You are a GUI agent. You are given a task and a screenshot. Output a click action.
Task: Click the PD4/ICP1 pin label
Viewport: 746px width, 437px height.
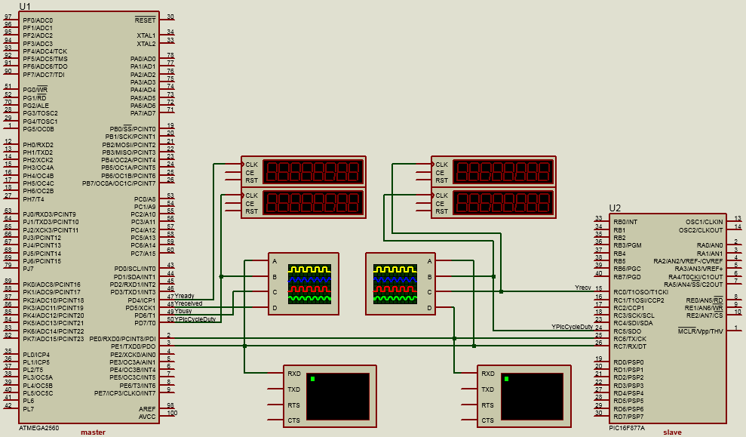tap(142, 300)
